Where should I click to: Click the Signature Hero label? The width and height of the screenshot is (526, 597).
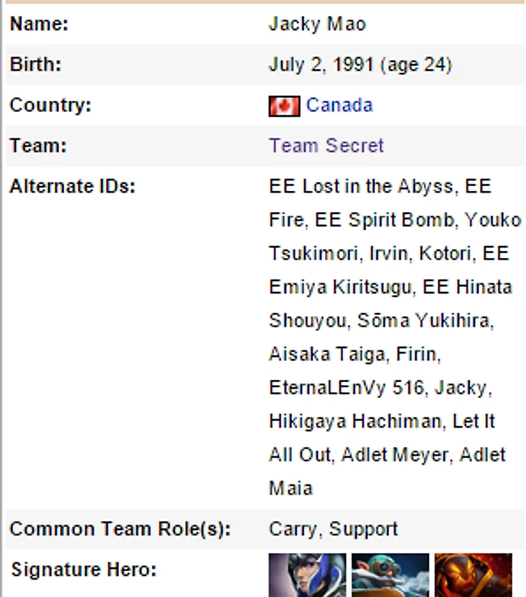pyautogui.click(x=84, y=570)
